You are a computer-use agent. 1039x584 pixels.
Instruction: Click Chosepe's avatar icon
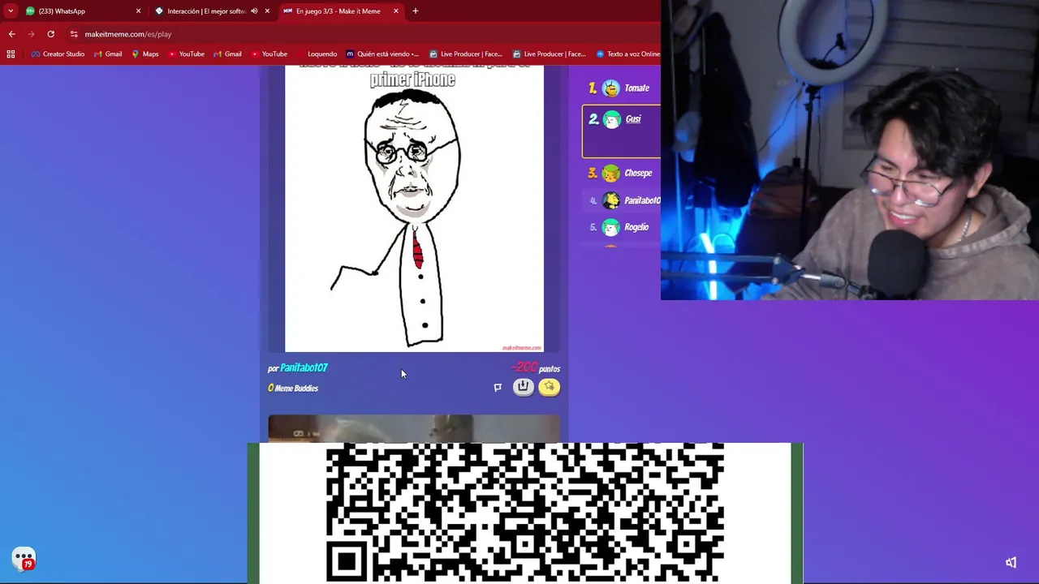tap(610, 173)
